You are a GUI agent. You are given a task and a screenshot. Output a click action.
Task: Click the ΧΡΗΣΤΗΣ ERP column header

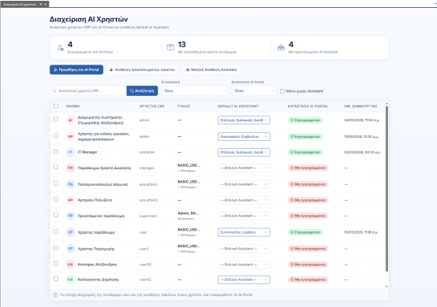[152, 106]
